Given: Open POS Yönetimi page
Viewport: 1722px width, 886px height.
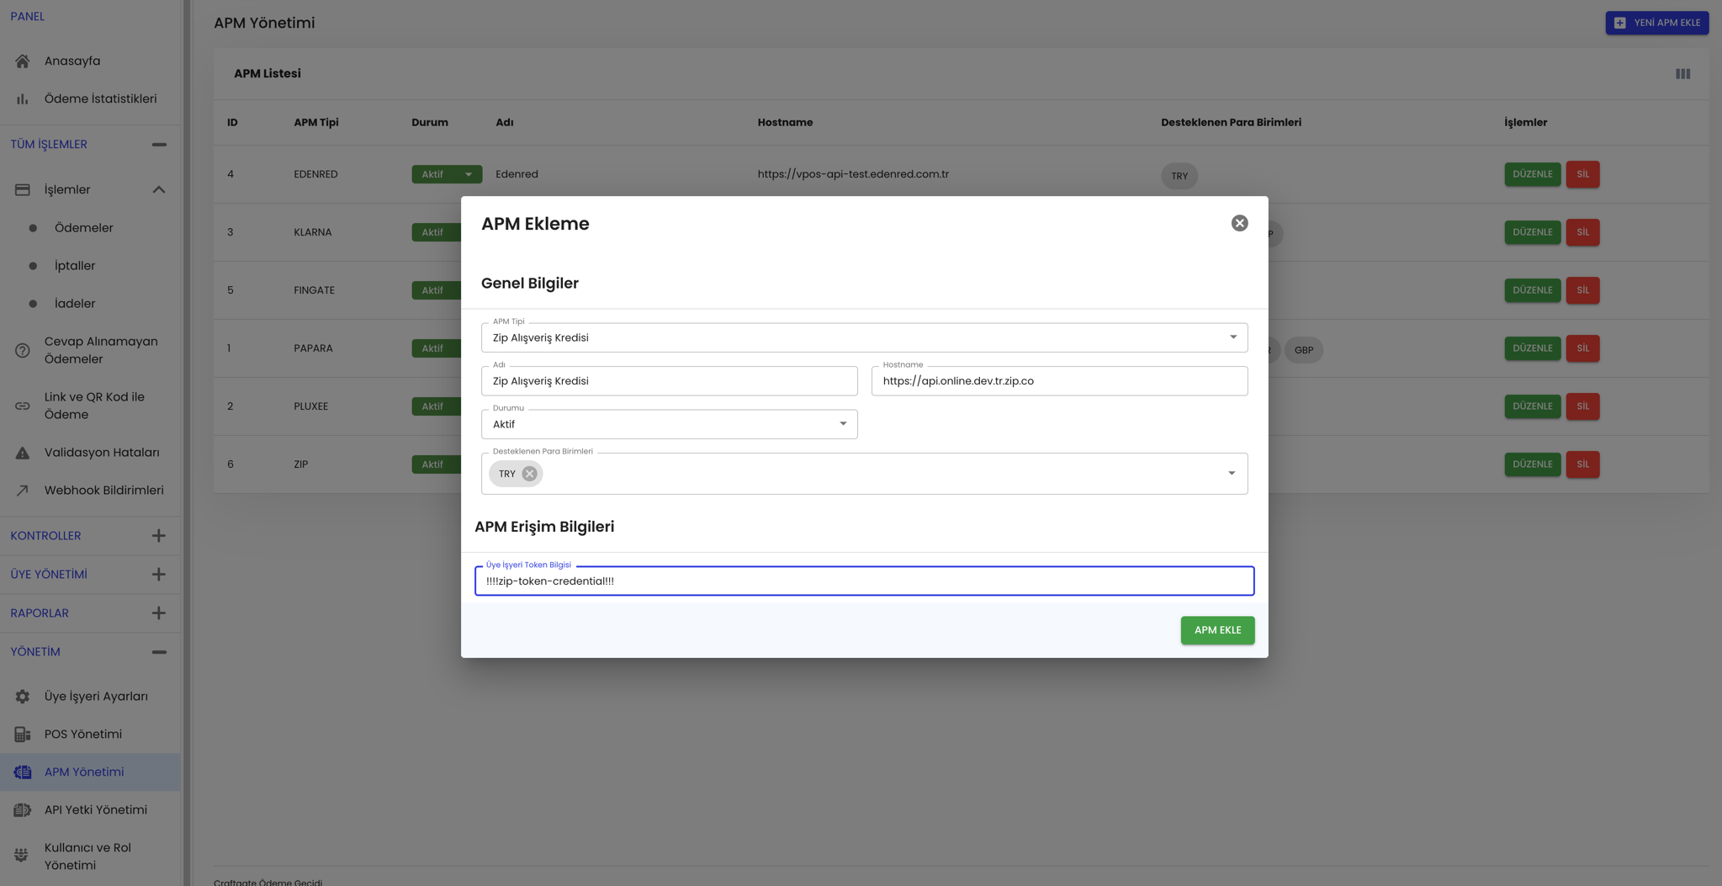Looking at the screenshot, I should (83, 735).
